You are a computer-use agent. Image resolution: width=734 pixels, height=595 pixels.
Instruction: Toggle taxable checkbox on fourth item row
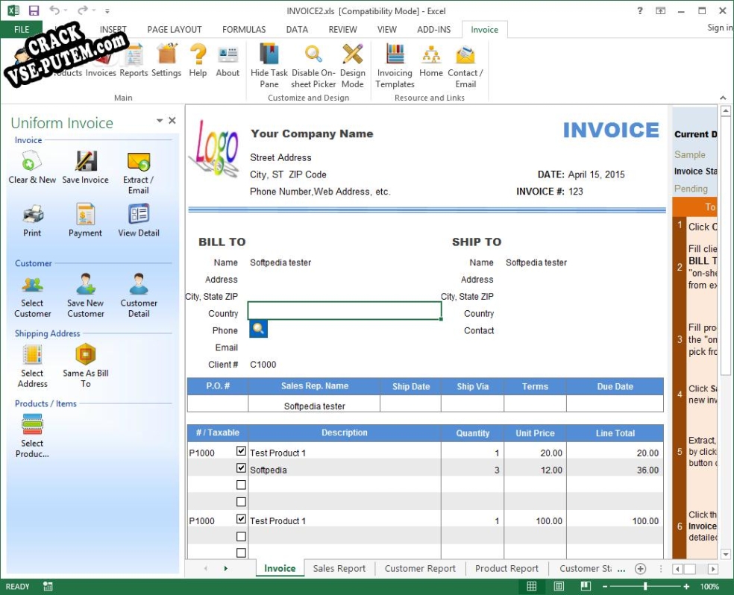[241, 502]
